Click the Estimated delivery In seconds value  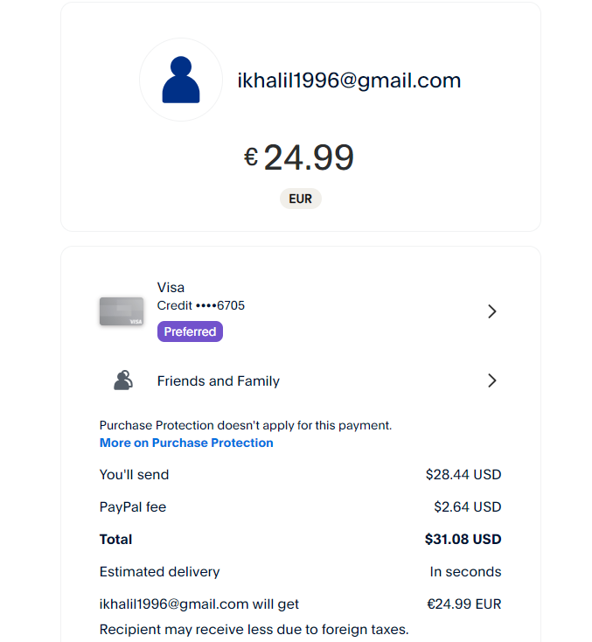click(x=465, y=572)
